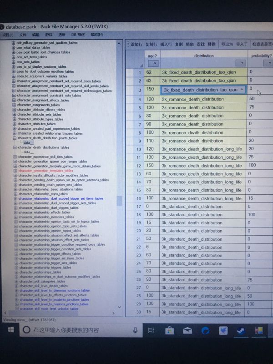The width and height of the screenshot is (273, 364).
Task: Open the distribution column filter dropdown
Action: [240, 63]
